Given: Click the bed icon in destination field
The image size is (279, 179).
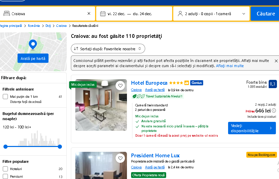Looking at the screenshot, I should pos(7,13).
